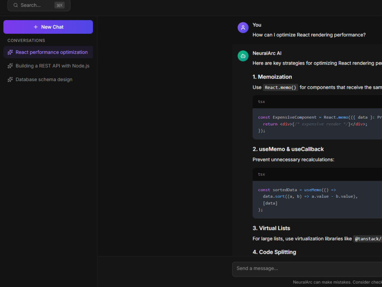Open Database schema design conversation
Image resolution: width=382 pixels, height=287 pixels.
pyautogui.click(x=48, y=80)
